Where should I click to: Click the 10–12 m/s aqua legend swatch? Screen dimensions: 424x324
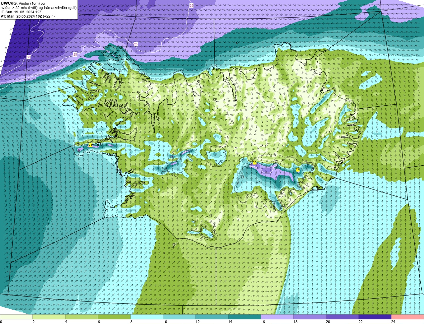[x=180, y=317]
